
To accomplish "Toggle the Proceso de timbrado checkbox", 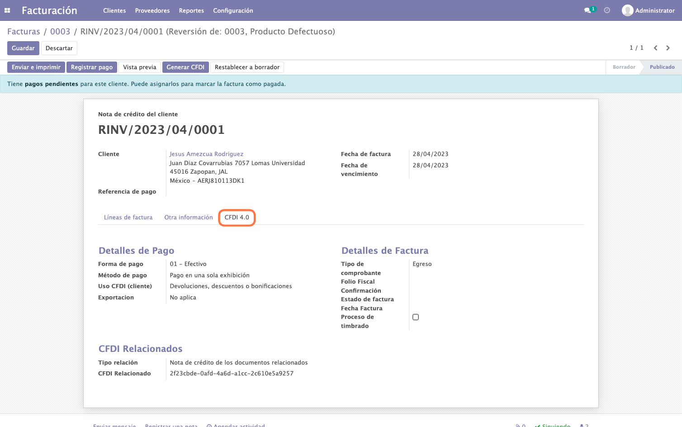I will (416, 317).
